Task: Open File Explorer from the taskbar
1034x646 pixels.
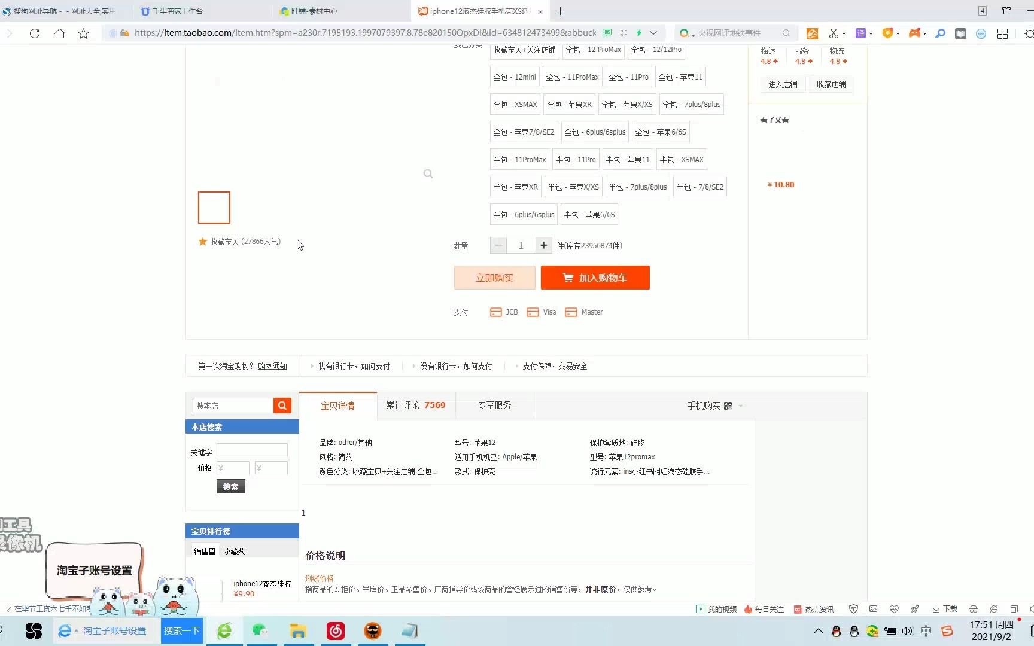Action: pyautogui.click(x=298, y=630)
